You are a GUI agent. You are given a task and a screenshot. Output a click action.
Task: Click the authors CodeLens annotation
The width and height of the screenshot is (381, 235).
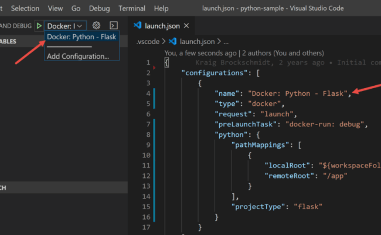coord(244,53)
